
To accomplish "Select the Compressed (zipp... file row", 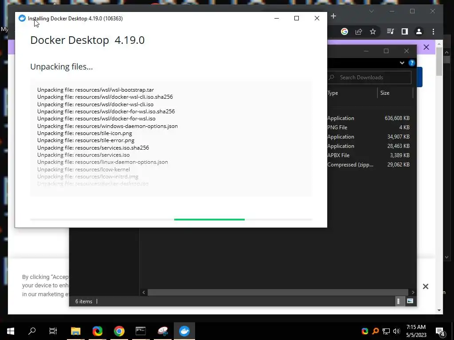I will (x=368, y=165).
